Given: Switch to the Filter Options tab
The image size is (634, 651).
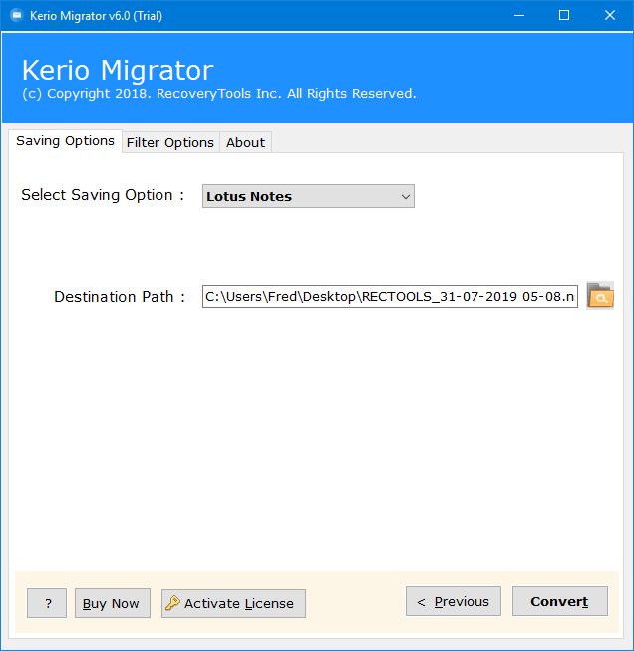Looking at the screenshot, I should pyautogui.click(x=170, y=142).
